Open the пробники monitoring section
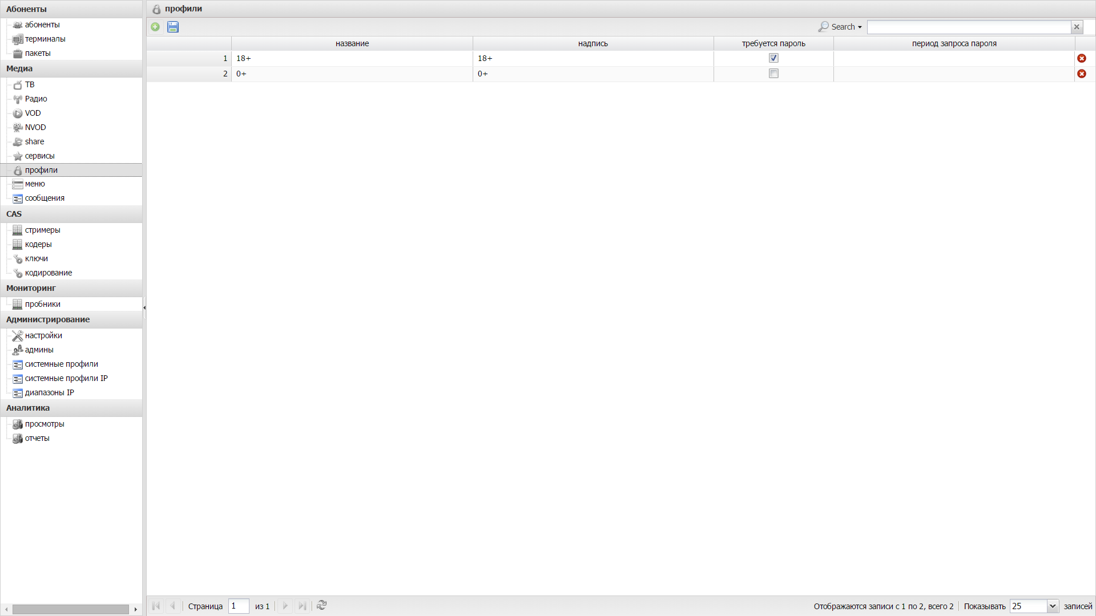Image resolution: width=1096 pixels, height=616 pixels. pos(42,304)
